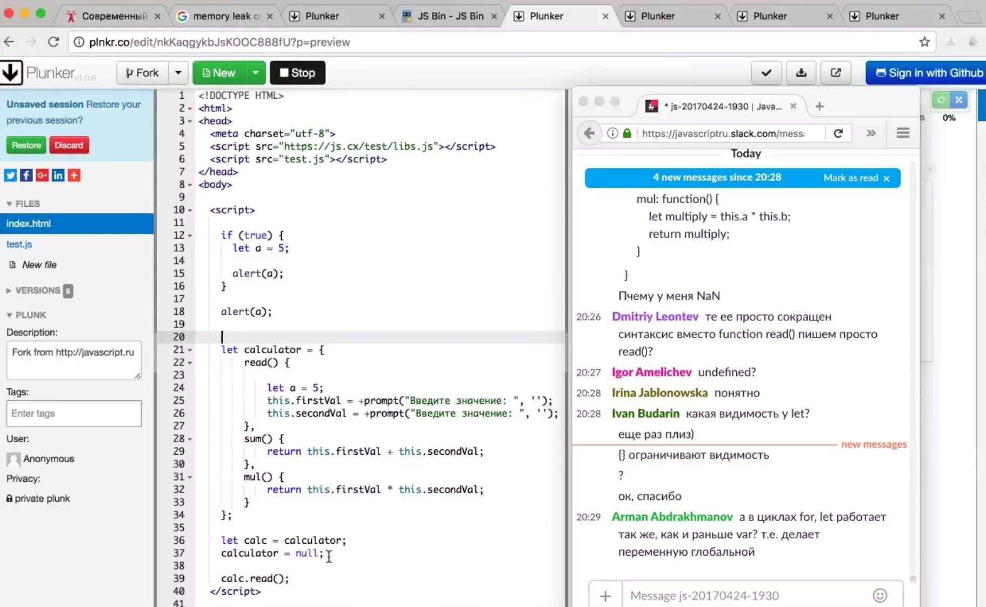Collapse the PLUNK section
The width and height of the screenshot is (986, 607).
26,315
